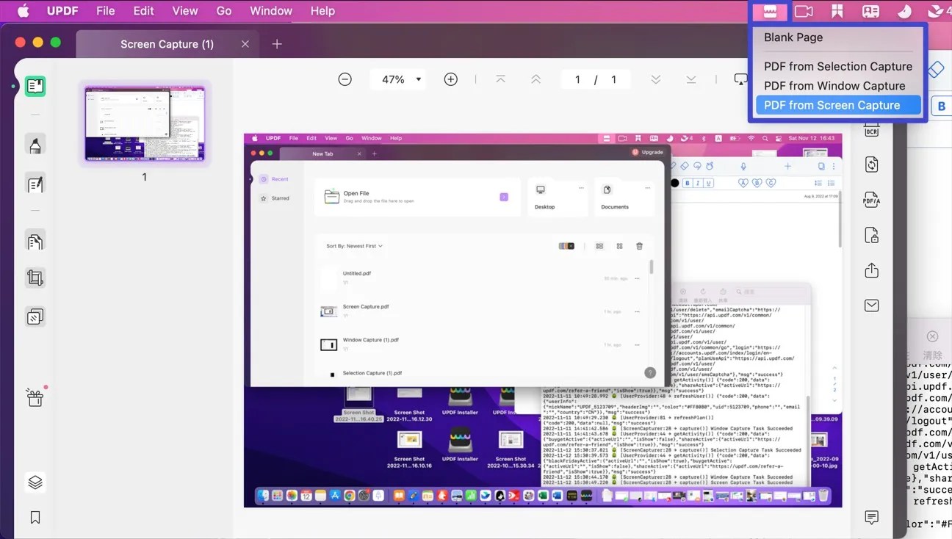
Task: Zoom in with the plus button
Action: (450, 79)
